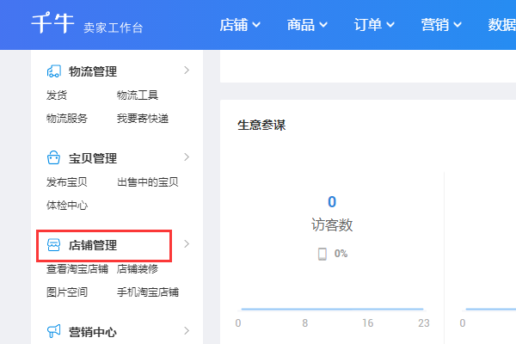Open the 商品 top navigation menu
This screenshot has width=516, height=344.
[307, 25]
